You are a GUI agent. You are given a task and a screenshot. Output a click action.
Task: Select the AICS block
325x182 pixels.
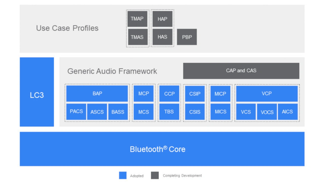(x=288, y=112)
